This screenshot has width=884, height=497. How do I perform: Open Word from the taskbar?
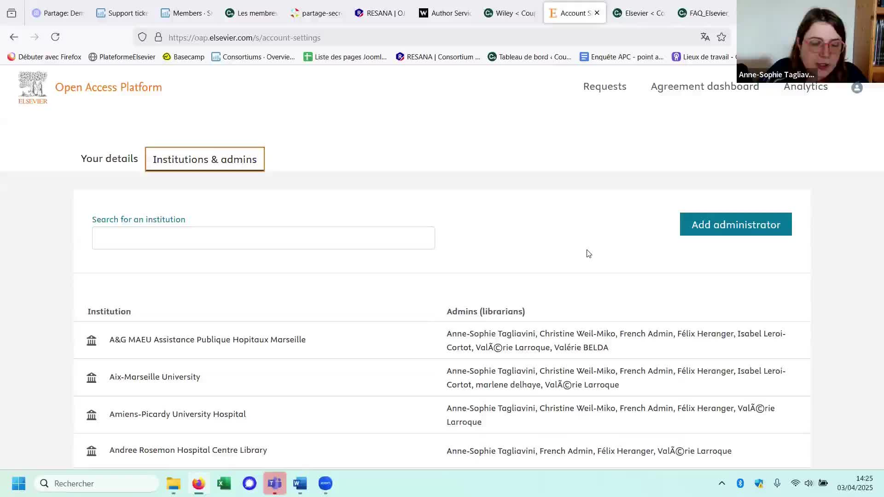[300, 483]
